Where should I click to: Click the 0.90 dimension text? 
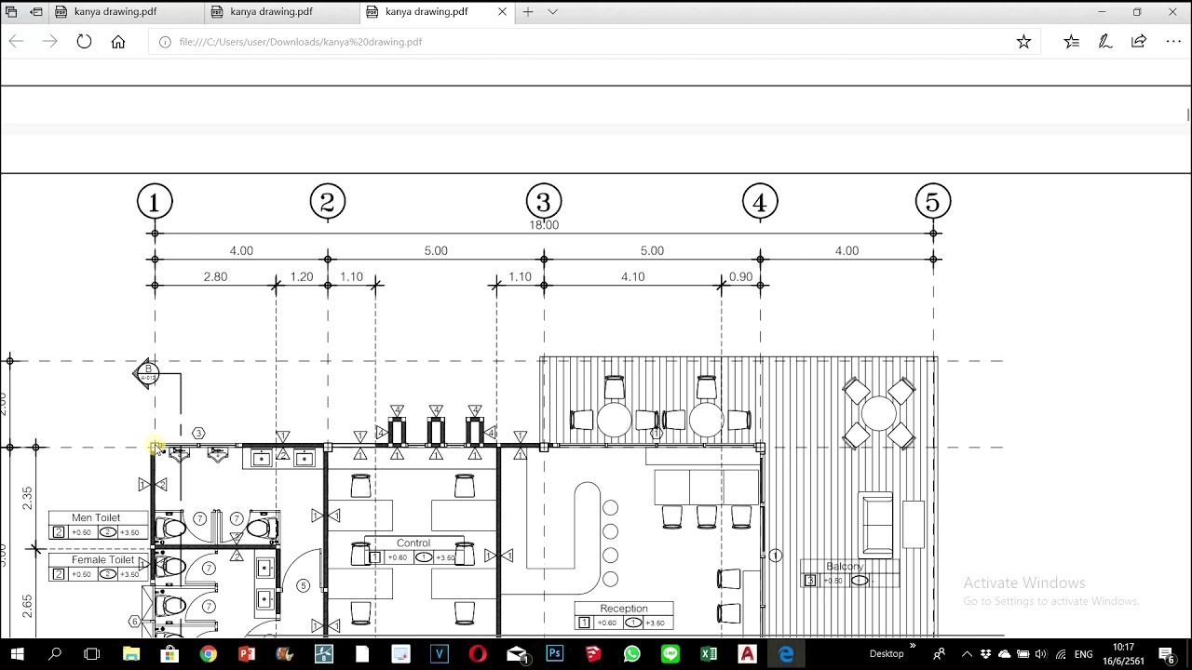pyautogui.click(x=741, y=277)
